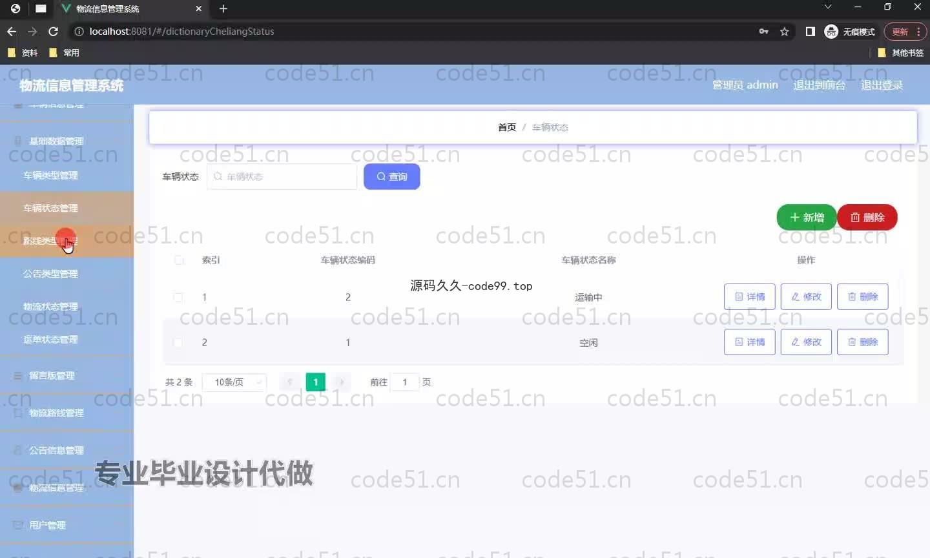Click 退出到前台 in the header
The image size is (930, 558).
[819, 85]
